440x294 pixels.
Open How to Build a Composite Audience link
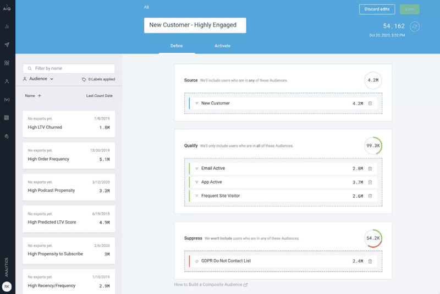click(x=211, y=285)
